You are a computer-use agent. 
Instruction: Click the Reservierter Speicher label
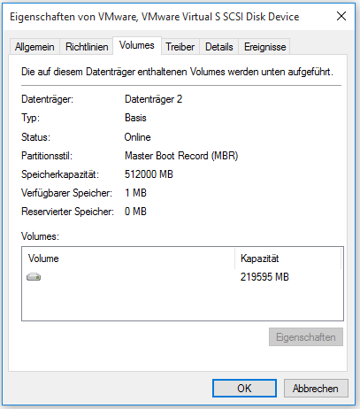coord(67,212)
